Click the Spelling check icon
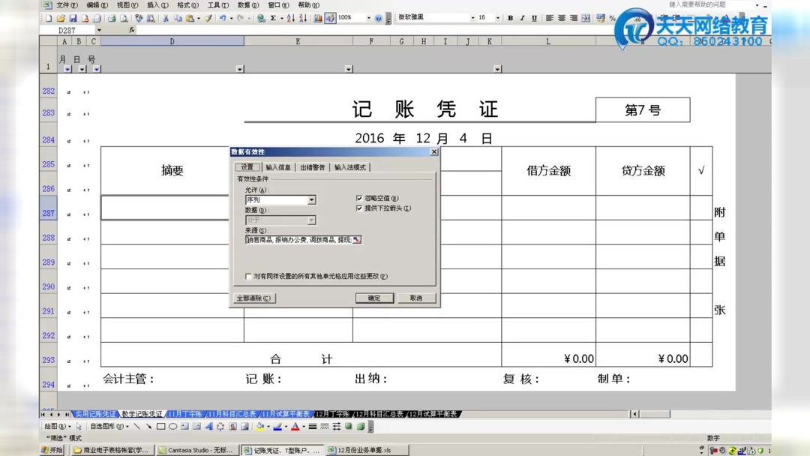 138,19
